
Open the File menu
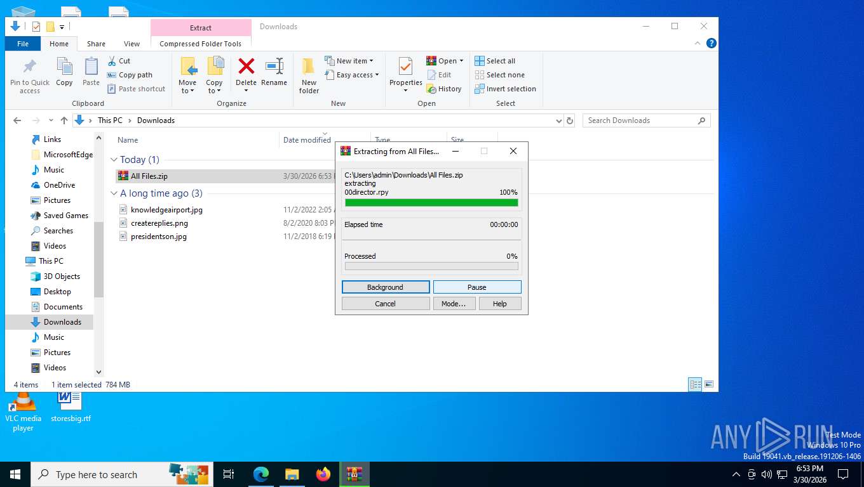(23, 44)
